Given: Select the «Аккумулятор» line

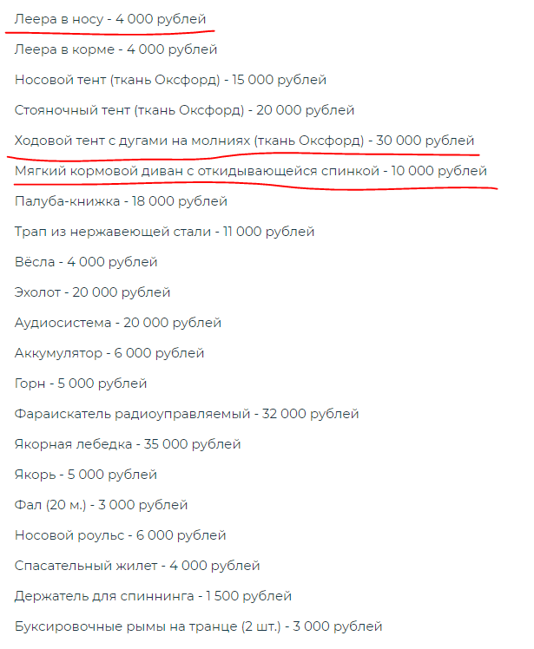Looking at the screenshot, I should (109, 353).
